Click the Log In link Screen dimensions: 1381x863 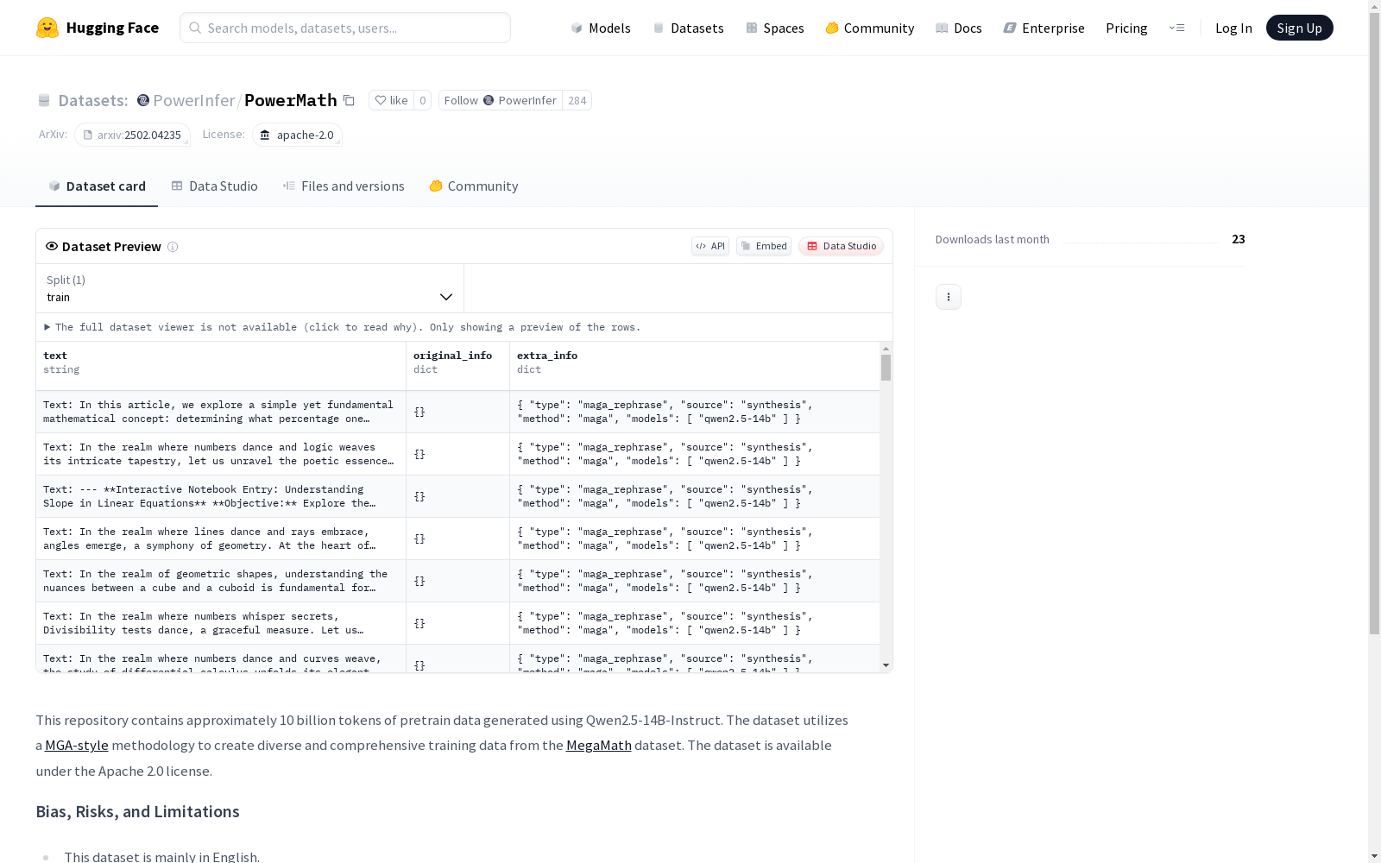(x=1233, y=28)
